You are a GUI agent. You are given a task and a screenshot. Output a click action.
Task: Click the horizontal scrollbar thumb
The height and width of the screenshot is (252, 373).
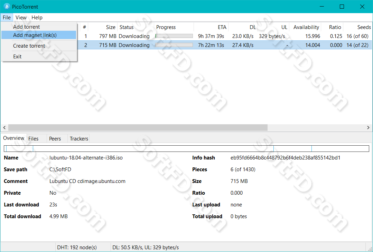click(138, 128)
